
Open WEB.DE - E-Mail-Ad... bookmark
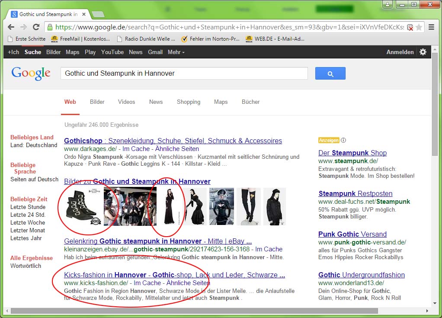(275, 39)
